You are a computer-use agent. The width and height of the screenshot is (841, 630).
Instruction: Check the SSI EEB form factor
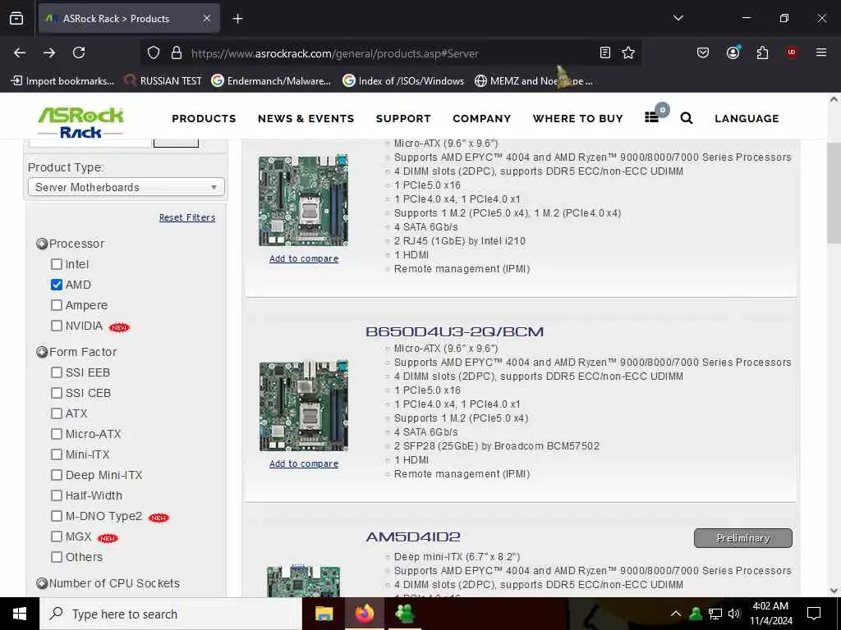click(x=57, y=372)
